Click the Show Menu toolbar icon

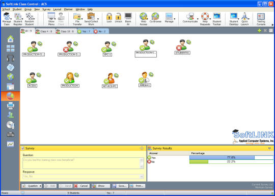point(51,19)
